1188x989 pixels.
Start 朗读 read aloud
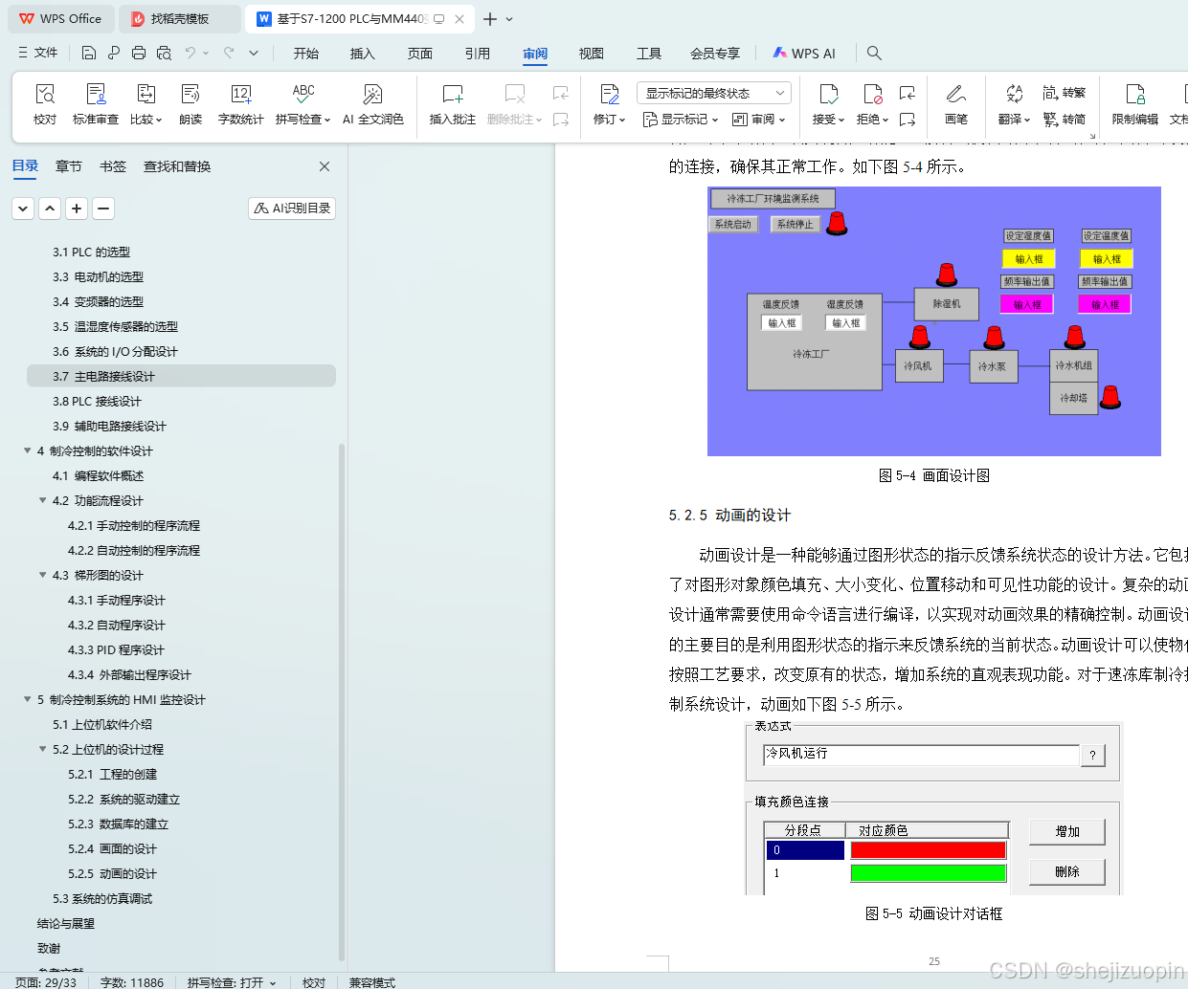191,104
